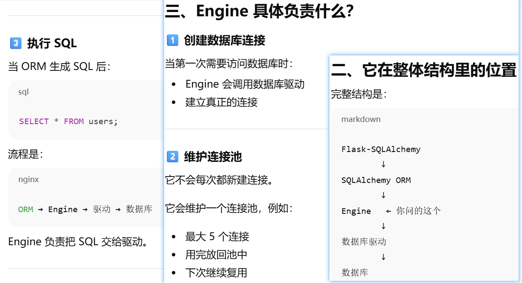Click the line 当第一次需要访问数据库时
This screenshot has height=283, width=522.
click(x=229, y=64)
